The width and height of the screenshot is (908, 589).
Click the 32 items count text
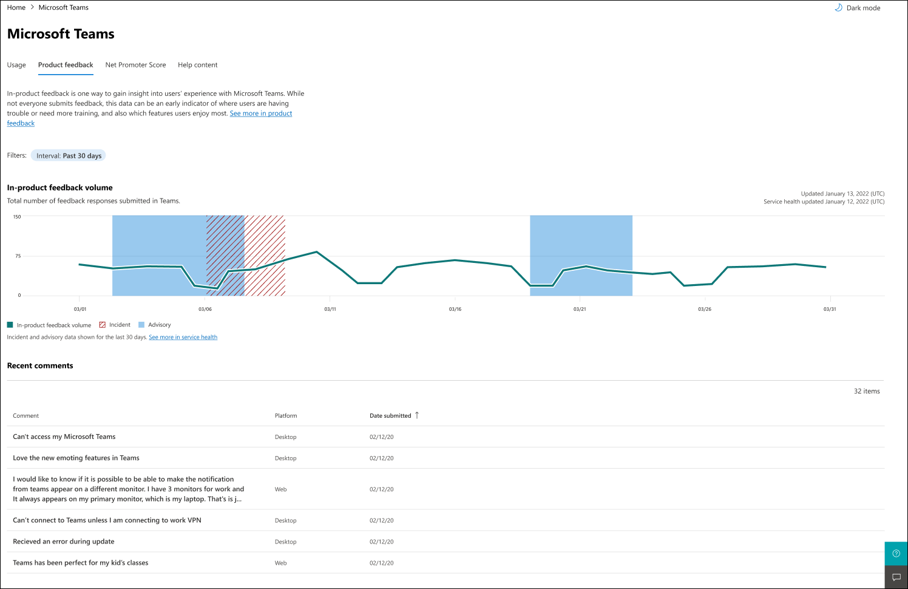(867, 391)
